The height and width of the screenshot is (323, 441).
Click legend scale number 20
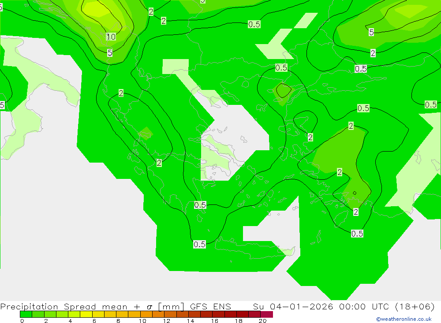pos(263,321)
